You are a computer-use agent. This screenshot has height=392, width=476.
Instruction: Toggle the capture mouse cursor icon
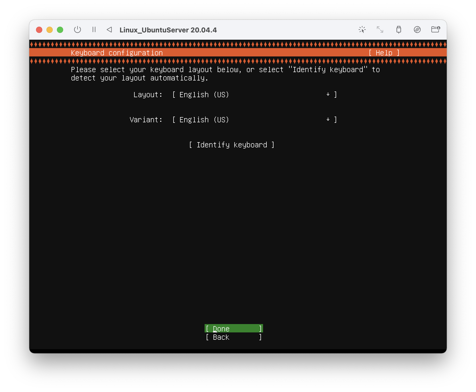coord(362,30)
